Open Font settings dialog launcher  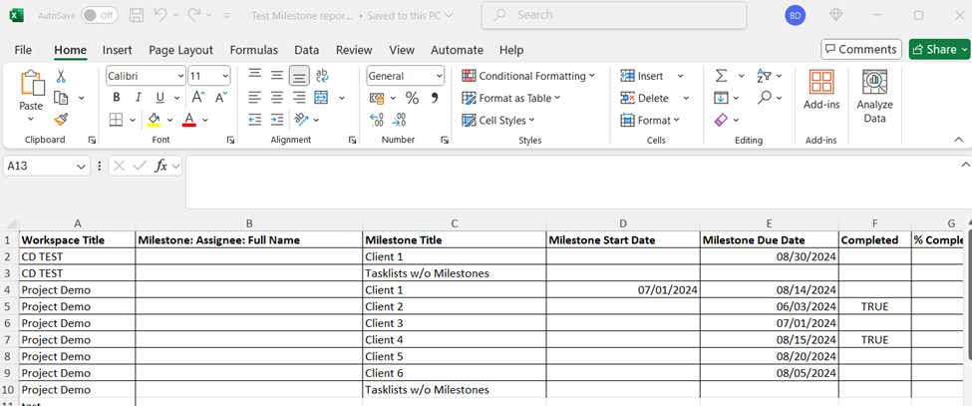click(x=230, y=140)
